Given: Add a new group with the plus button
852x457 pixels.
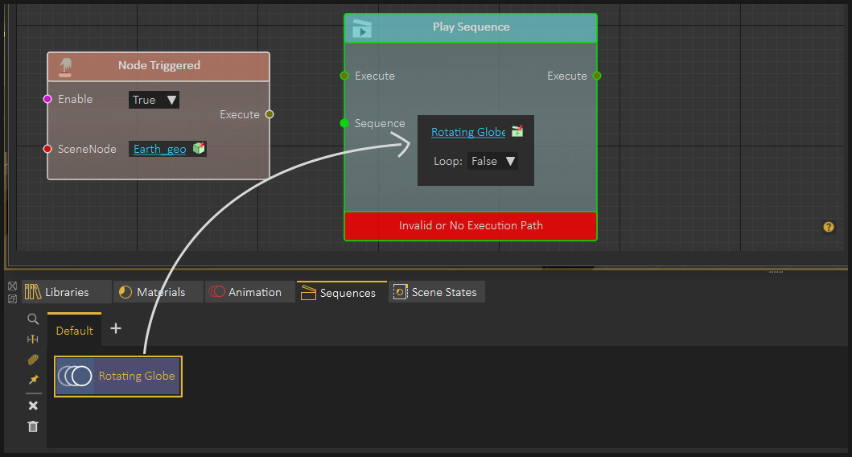Looking at the screenshot, I should pos(116,328).
